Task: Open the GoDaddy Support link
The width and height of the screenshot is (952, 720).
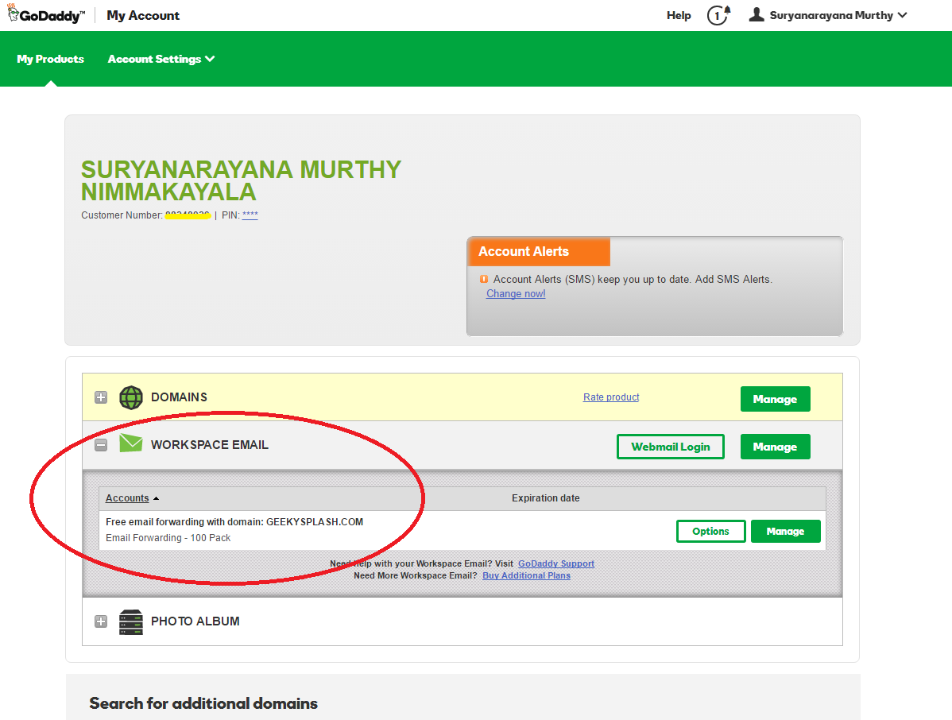Action: coord(555,563)
